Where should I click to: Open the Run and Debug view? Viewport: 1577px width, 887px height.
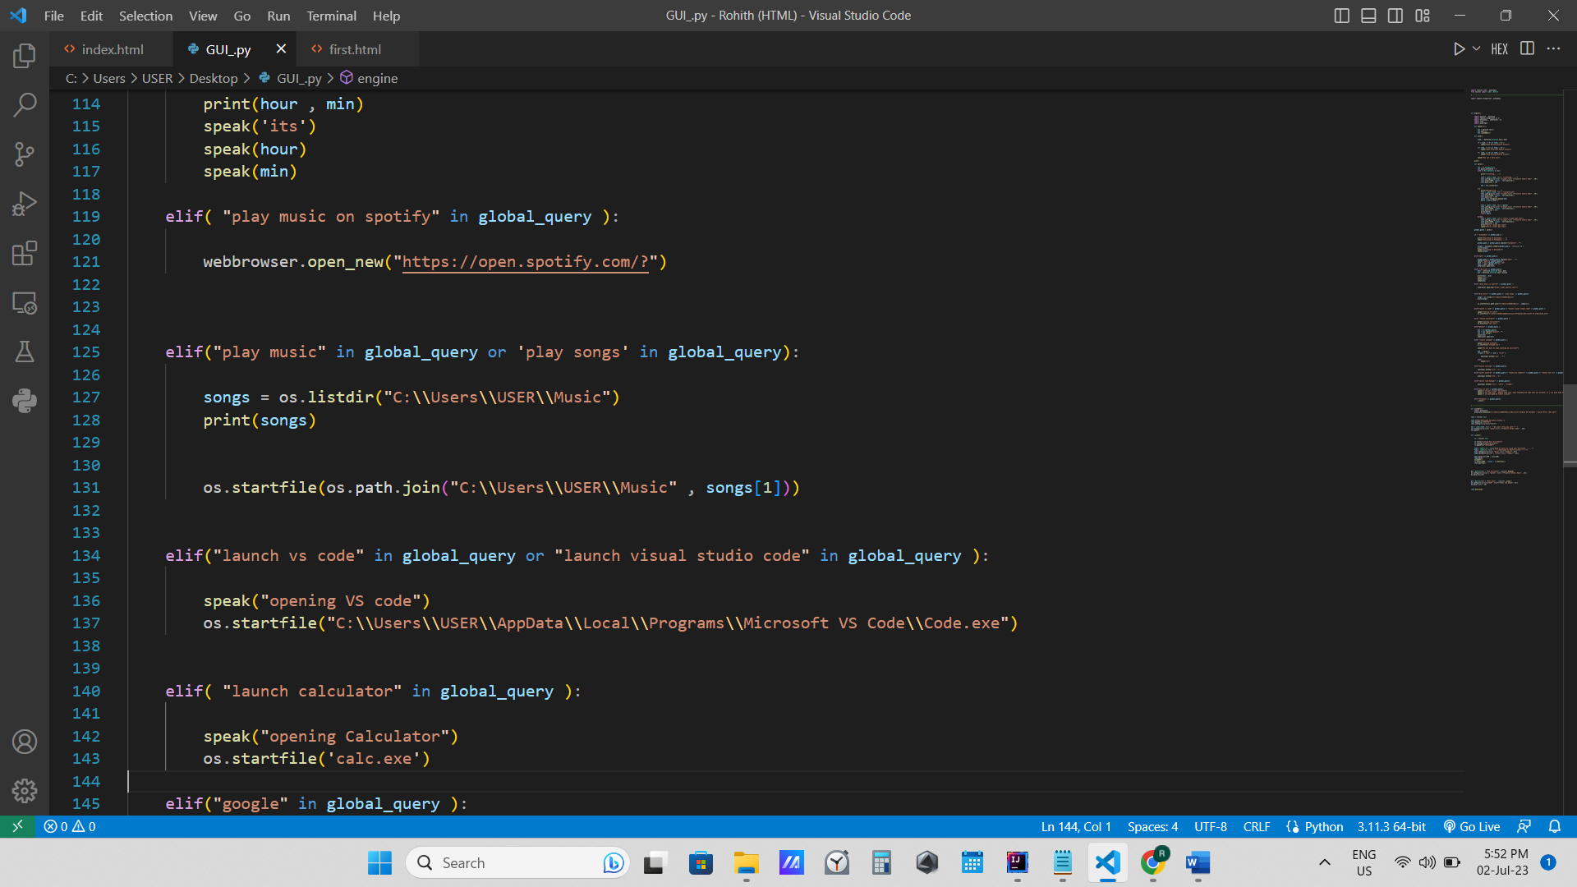(25, 204)
